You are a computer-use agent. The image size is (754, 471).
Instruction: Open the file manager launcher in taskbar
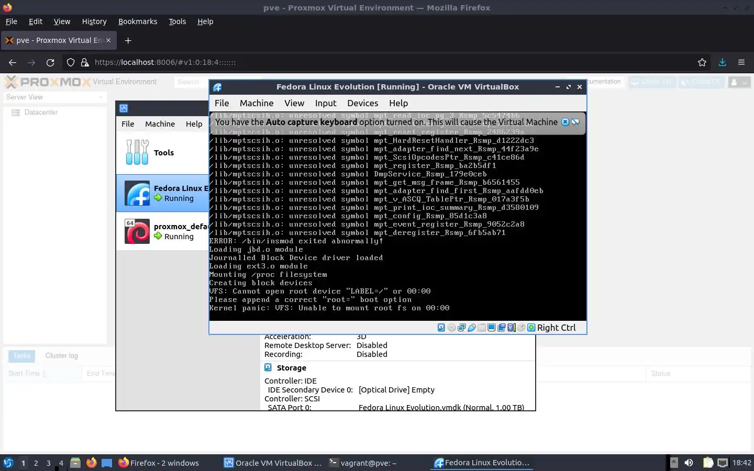click(x=75, y=463)
